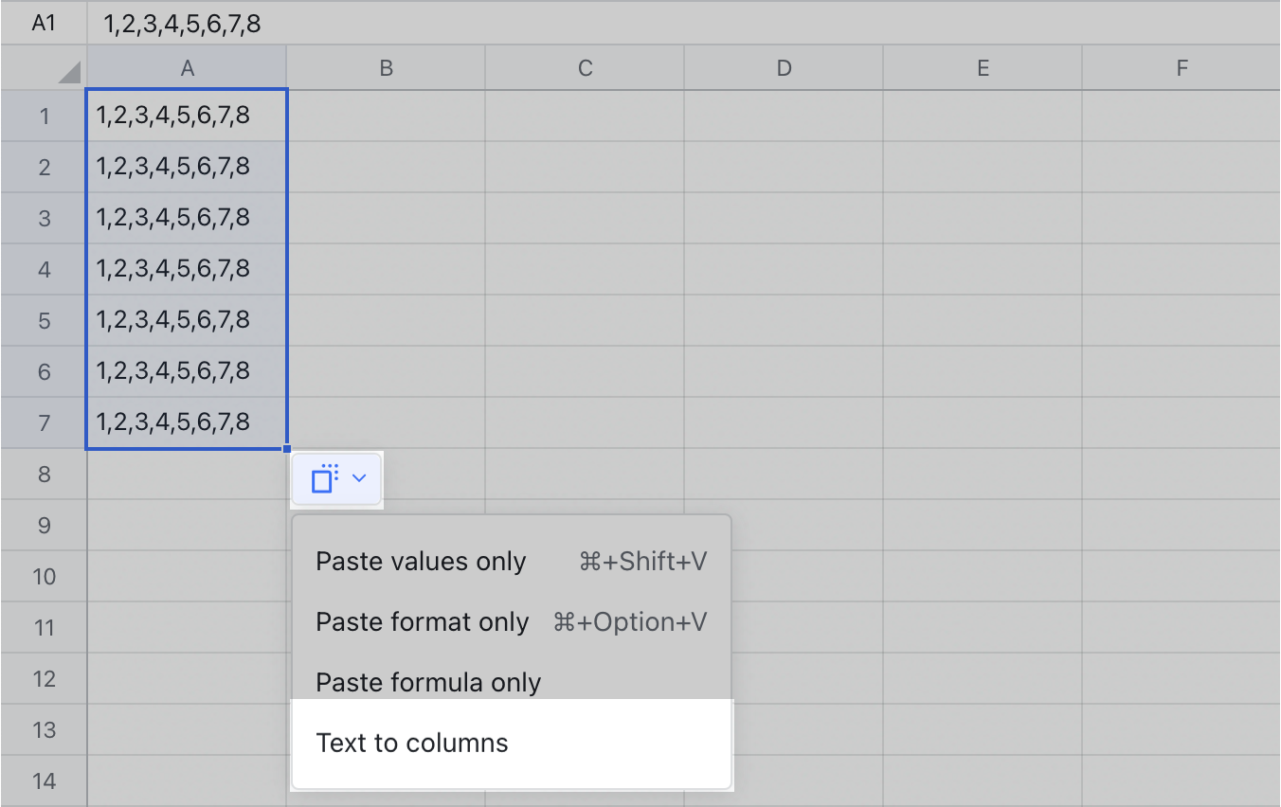
Task: Select row 10 by its header
Action: pos(44,576)
